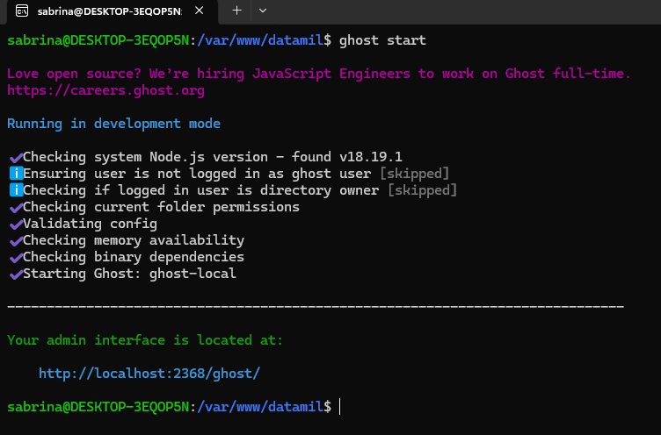
Task: Click 'Checking system Node.js version' line
Action: pos(213,157)
